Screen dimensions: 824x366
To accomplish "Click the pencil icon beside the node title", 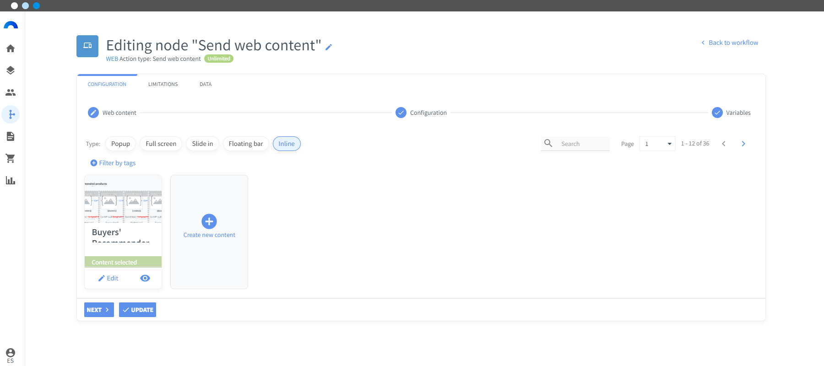I will [x=329, y=47].
